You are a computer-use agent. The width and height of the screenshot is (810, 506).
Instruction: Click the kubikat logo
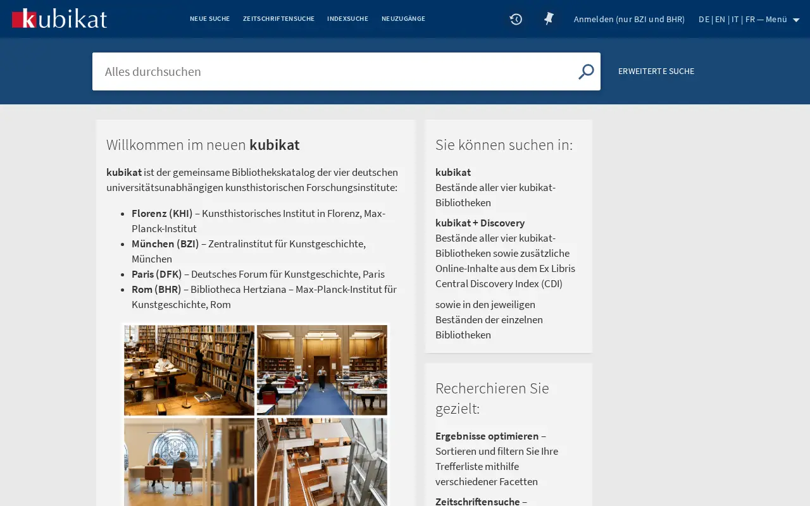[x=59, y=18]
